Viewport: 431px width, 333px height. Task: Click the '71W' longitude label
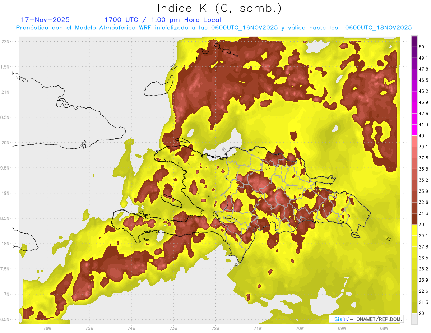click(x=258, y=328)
